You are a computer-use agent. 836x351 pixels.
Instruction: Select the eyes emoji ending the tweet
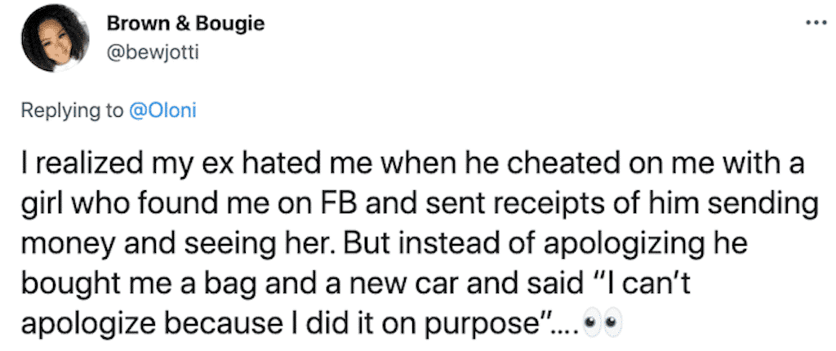point(603,322)
